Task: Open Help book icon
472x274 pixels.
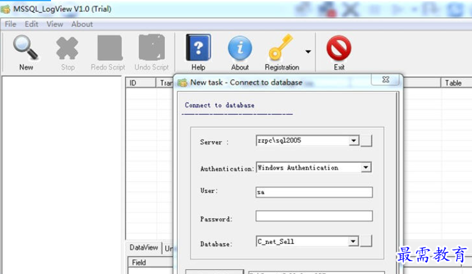Action: 199,47
